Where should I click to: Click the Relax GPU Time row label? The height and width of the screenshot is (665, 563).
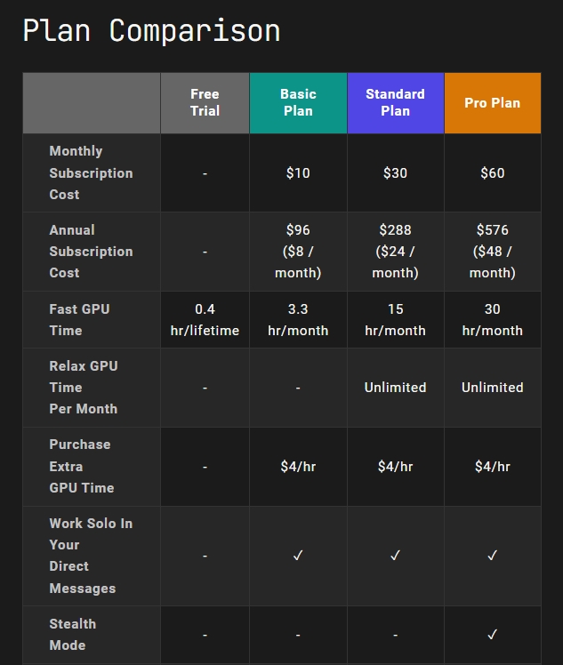point(84,388)
